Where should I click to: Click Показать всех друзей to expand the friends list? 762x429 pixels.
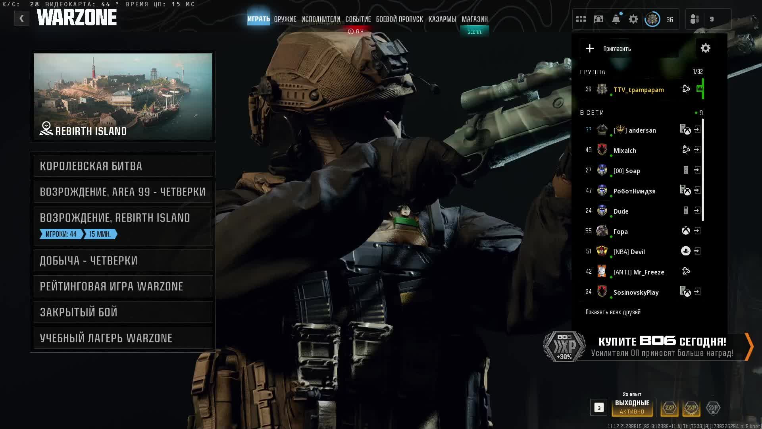(x=613, y=312)
